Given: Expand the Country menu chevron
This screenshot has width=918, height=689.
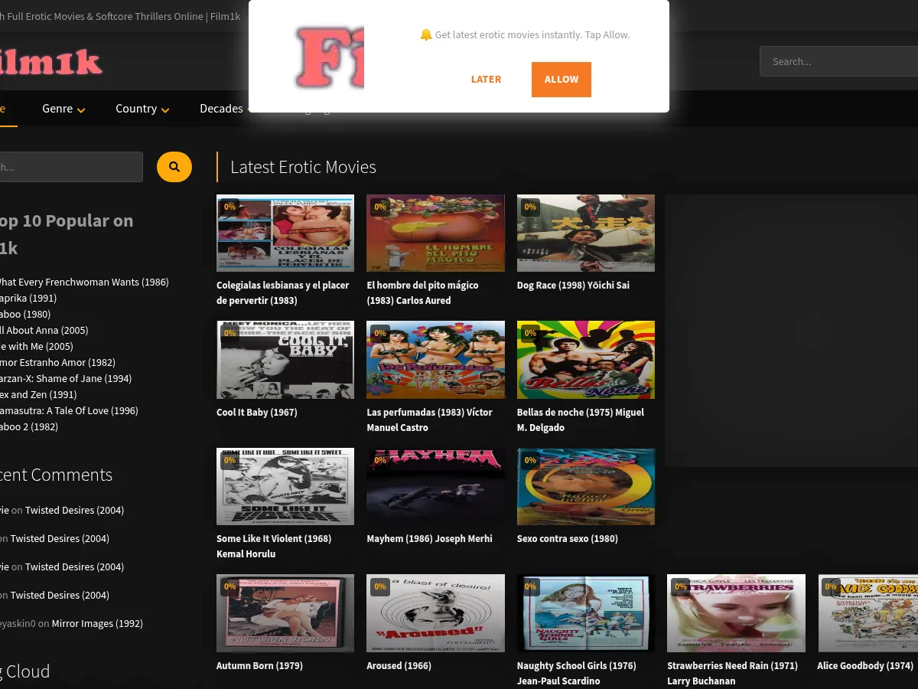Looking at the screenshot, I should click(x=164, y=109).
